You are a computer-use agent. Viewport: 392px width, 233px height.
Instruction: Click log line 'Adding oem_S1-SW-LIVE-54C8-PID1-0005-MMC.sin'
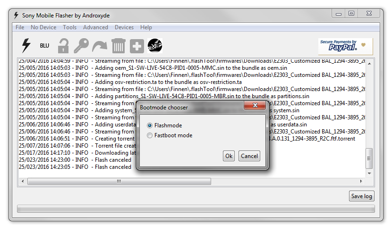153,68
